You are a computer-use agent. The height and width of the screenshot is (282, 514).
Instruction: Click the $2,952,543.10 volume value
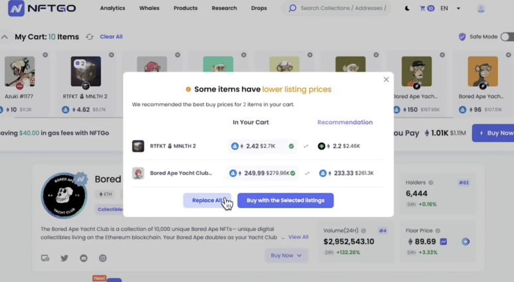[x=349, y=242]
